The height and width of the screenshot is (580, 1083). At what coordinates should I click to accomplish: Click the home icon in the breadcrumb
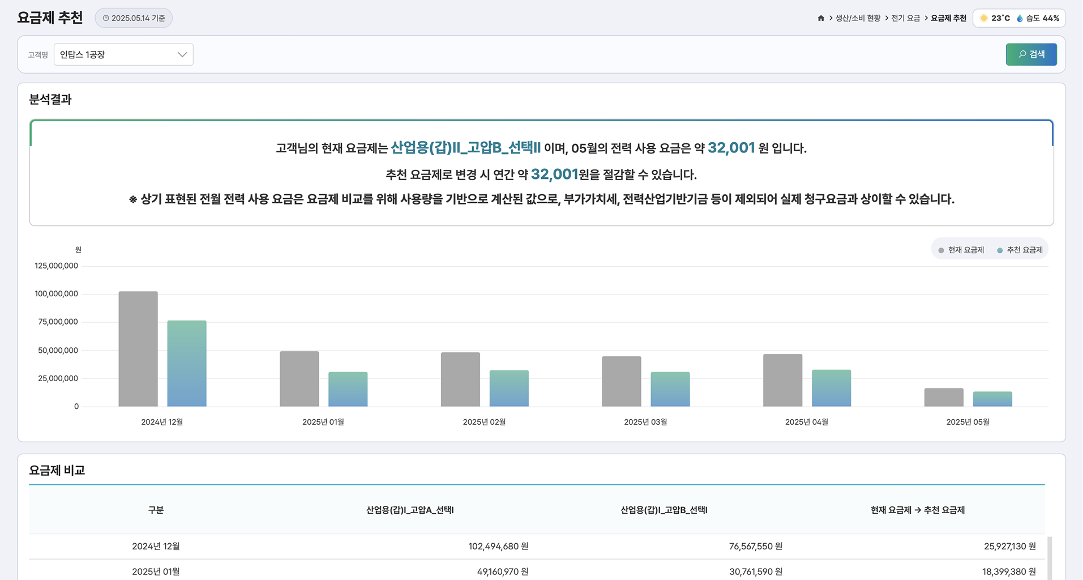(820, 18)
